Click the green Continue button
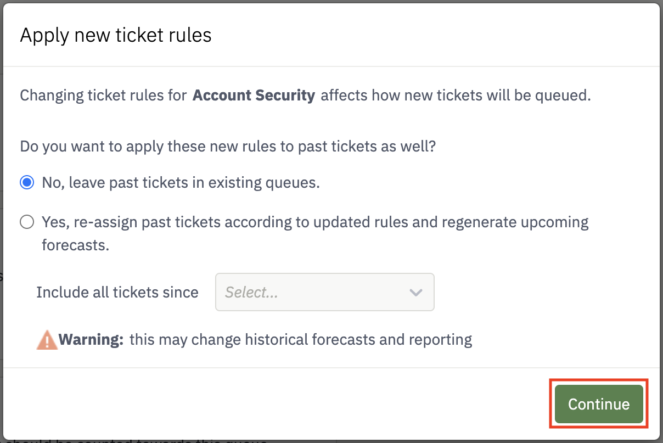Image resolution: width=663 pixels, height=443 pixels. click(599, 404)
